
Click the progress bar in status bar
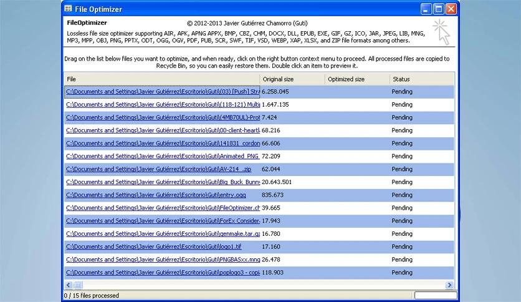436,295
